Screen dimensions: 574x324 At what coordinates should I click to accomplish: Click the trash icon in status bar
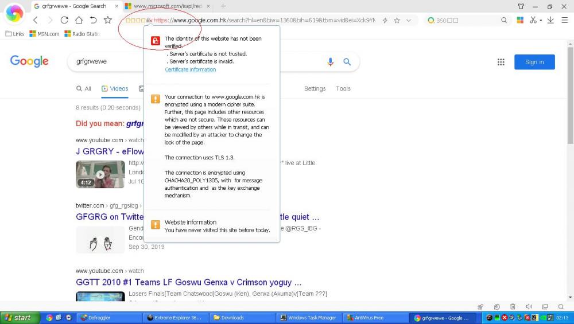point(513,307)
